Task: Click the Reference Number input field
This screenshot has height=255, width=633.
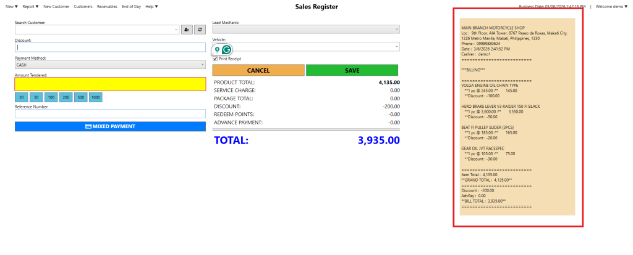Action: coord(110,114)
